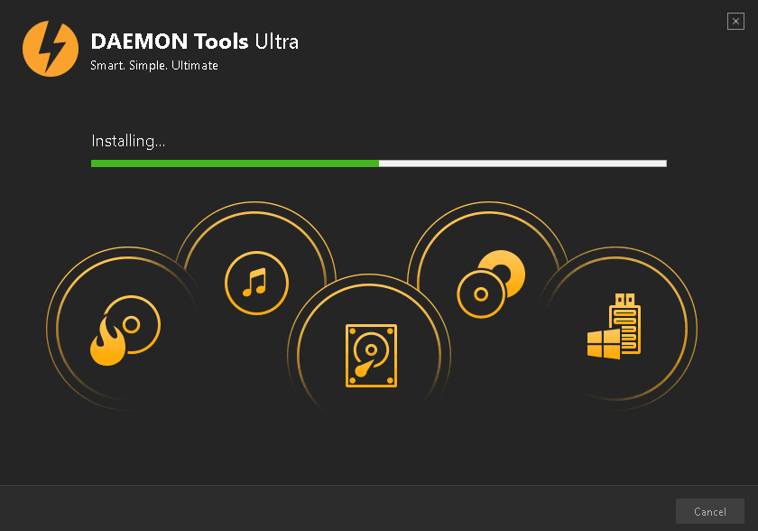The height and width of the screenshot is (531, 758).
Task: Cancel the installation
Action: (x=709, y=511)
